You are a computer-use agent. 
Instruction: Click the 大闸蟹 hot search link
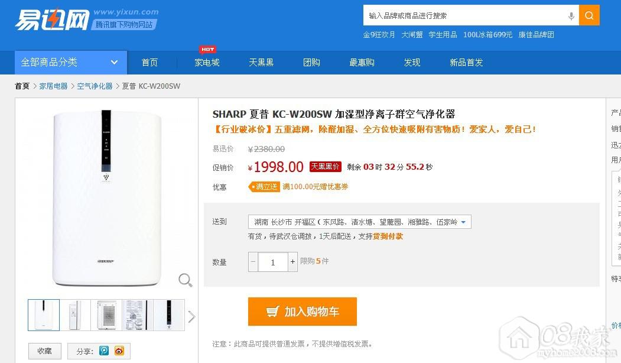tap(412, 35)
